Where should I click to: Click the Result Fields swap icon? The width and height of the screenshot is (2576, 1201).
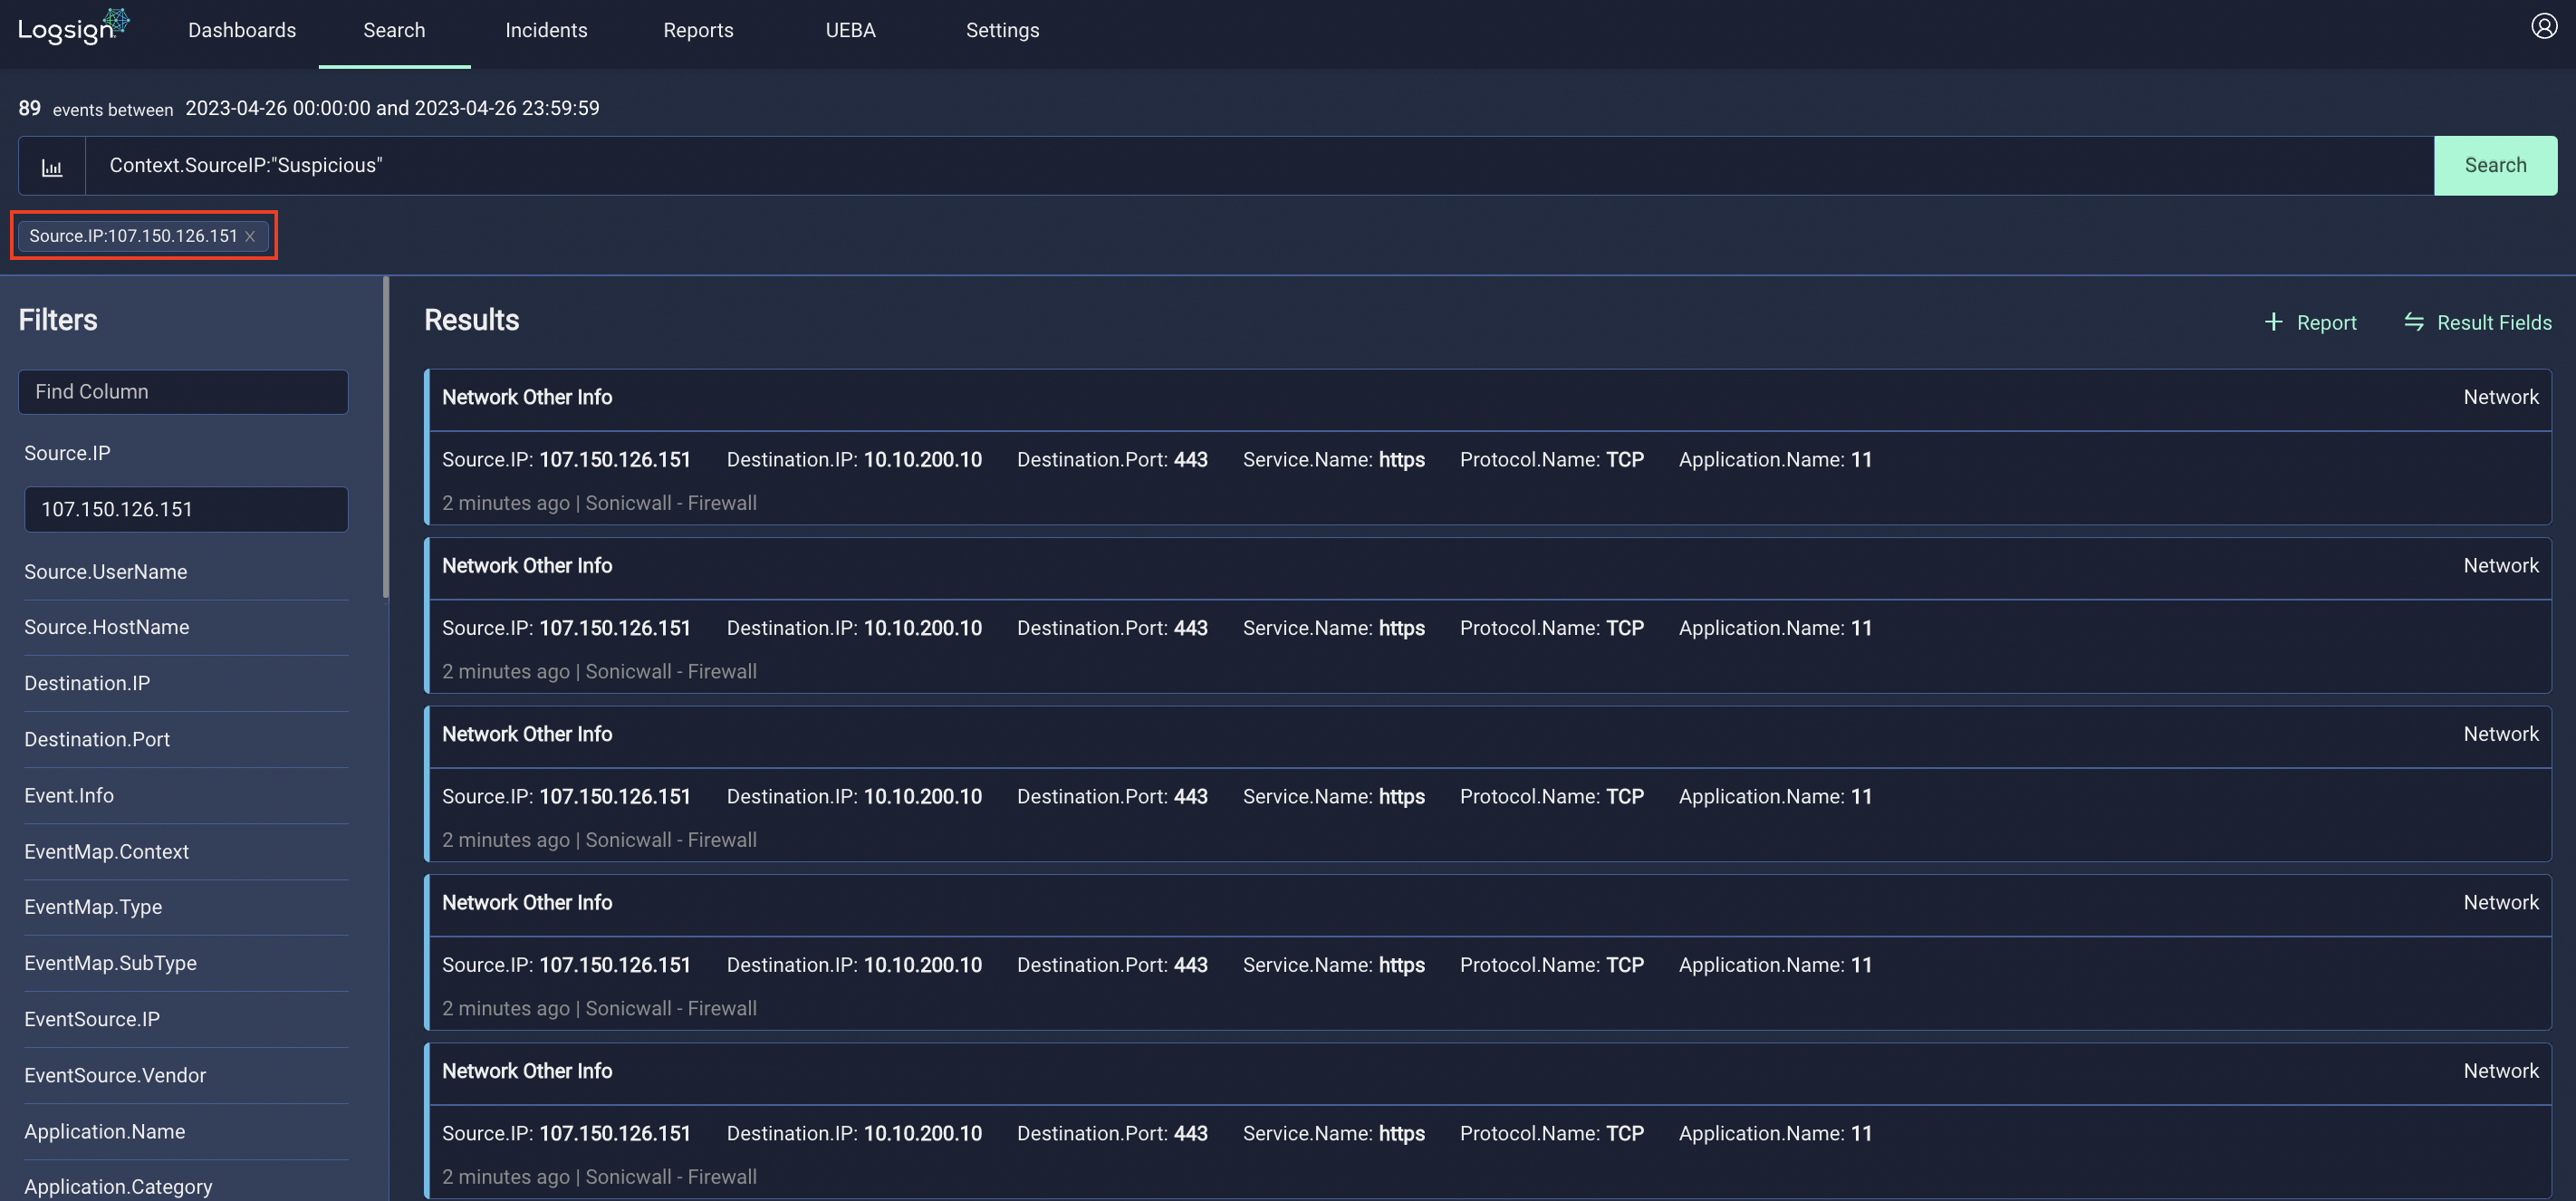(x=2414, y=322)
